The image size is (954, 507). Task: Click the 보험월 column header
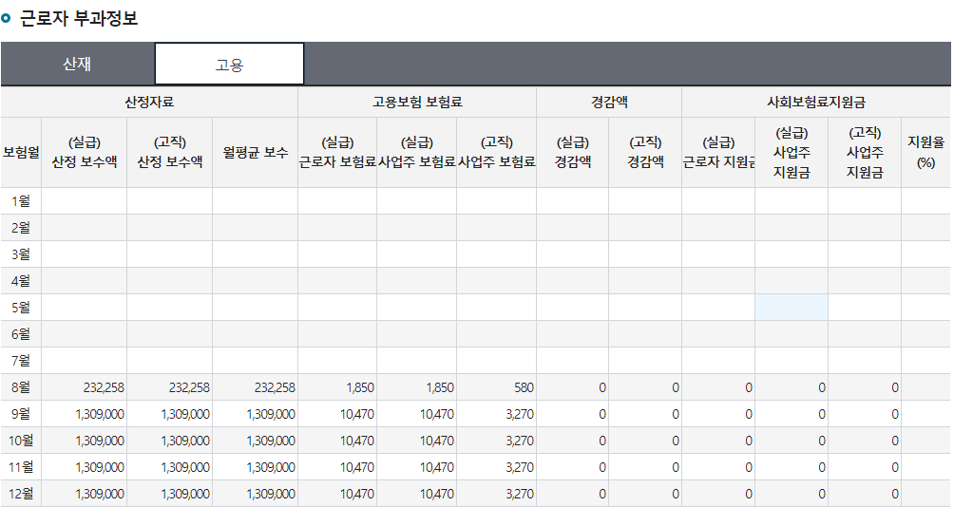20,152
